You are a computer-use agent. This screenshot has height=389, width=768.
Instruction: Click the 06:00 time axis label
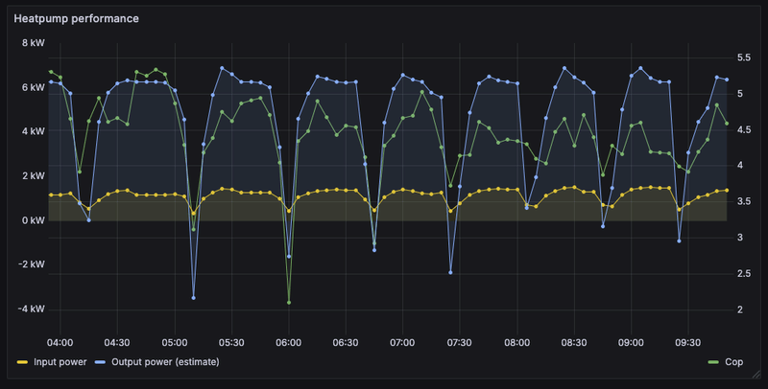(x=289, y=343)
